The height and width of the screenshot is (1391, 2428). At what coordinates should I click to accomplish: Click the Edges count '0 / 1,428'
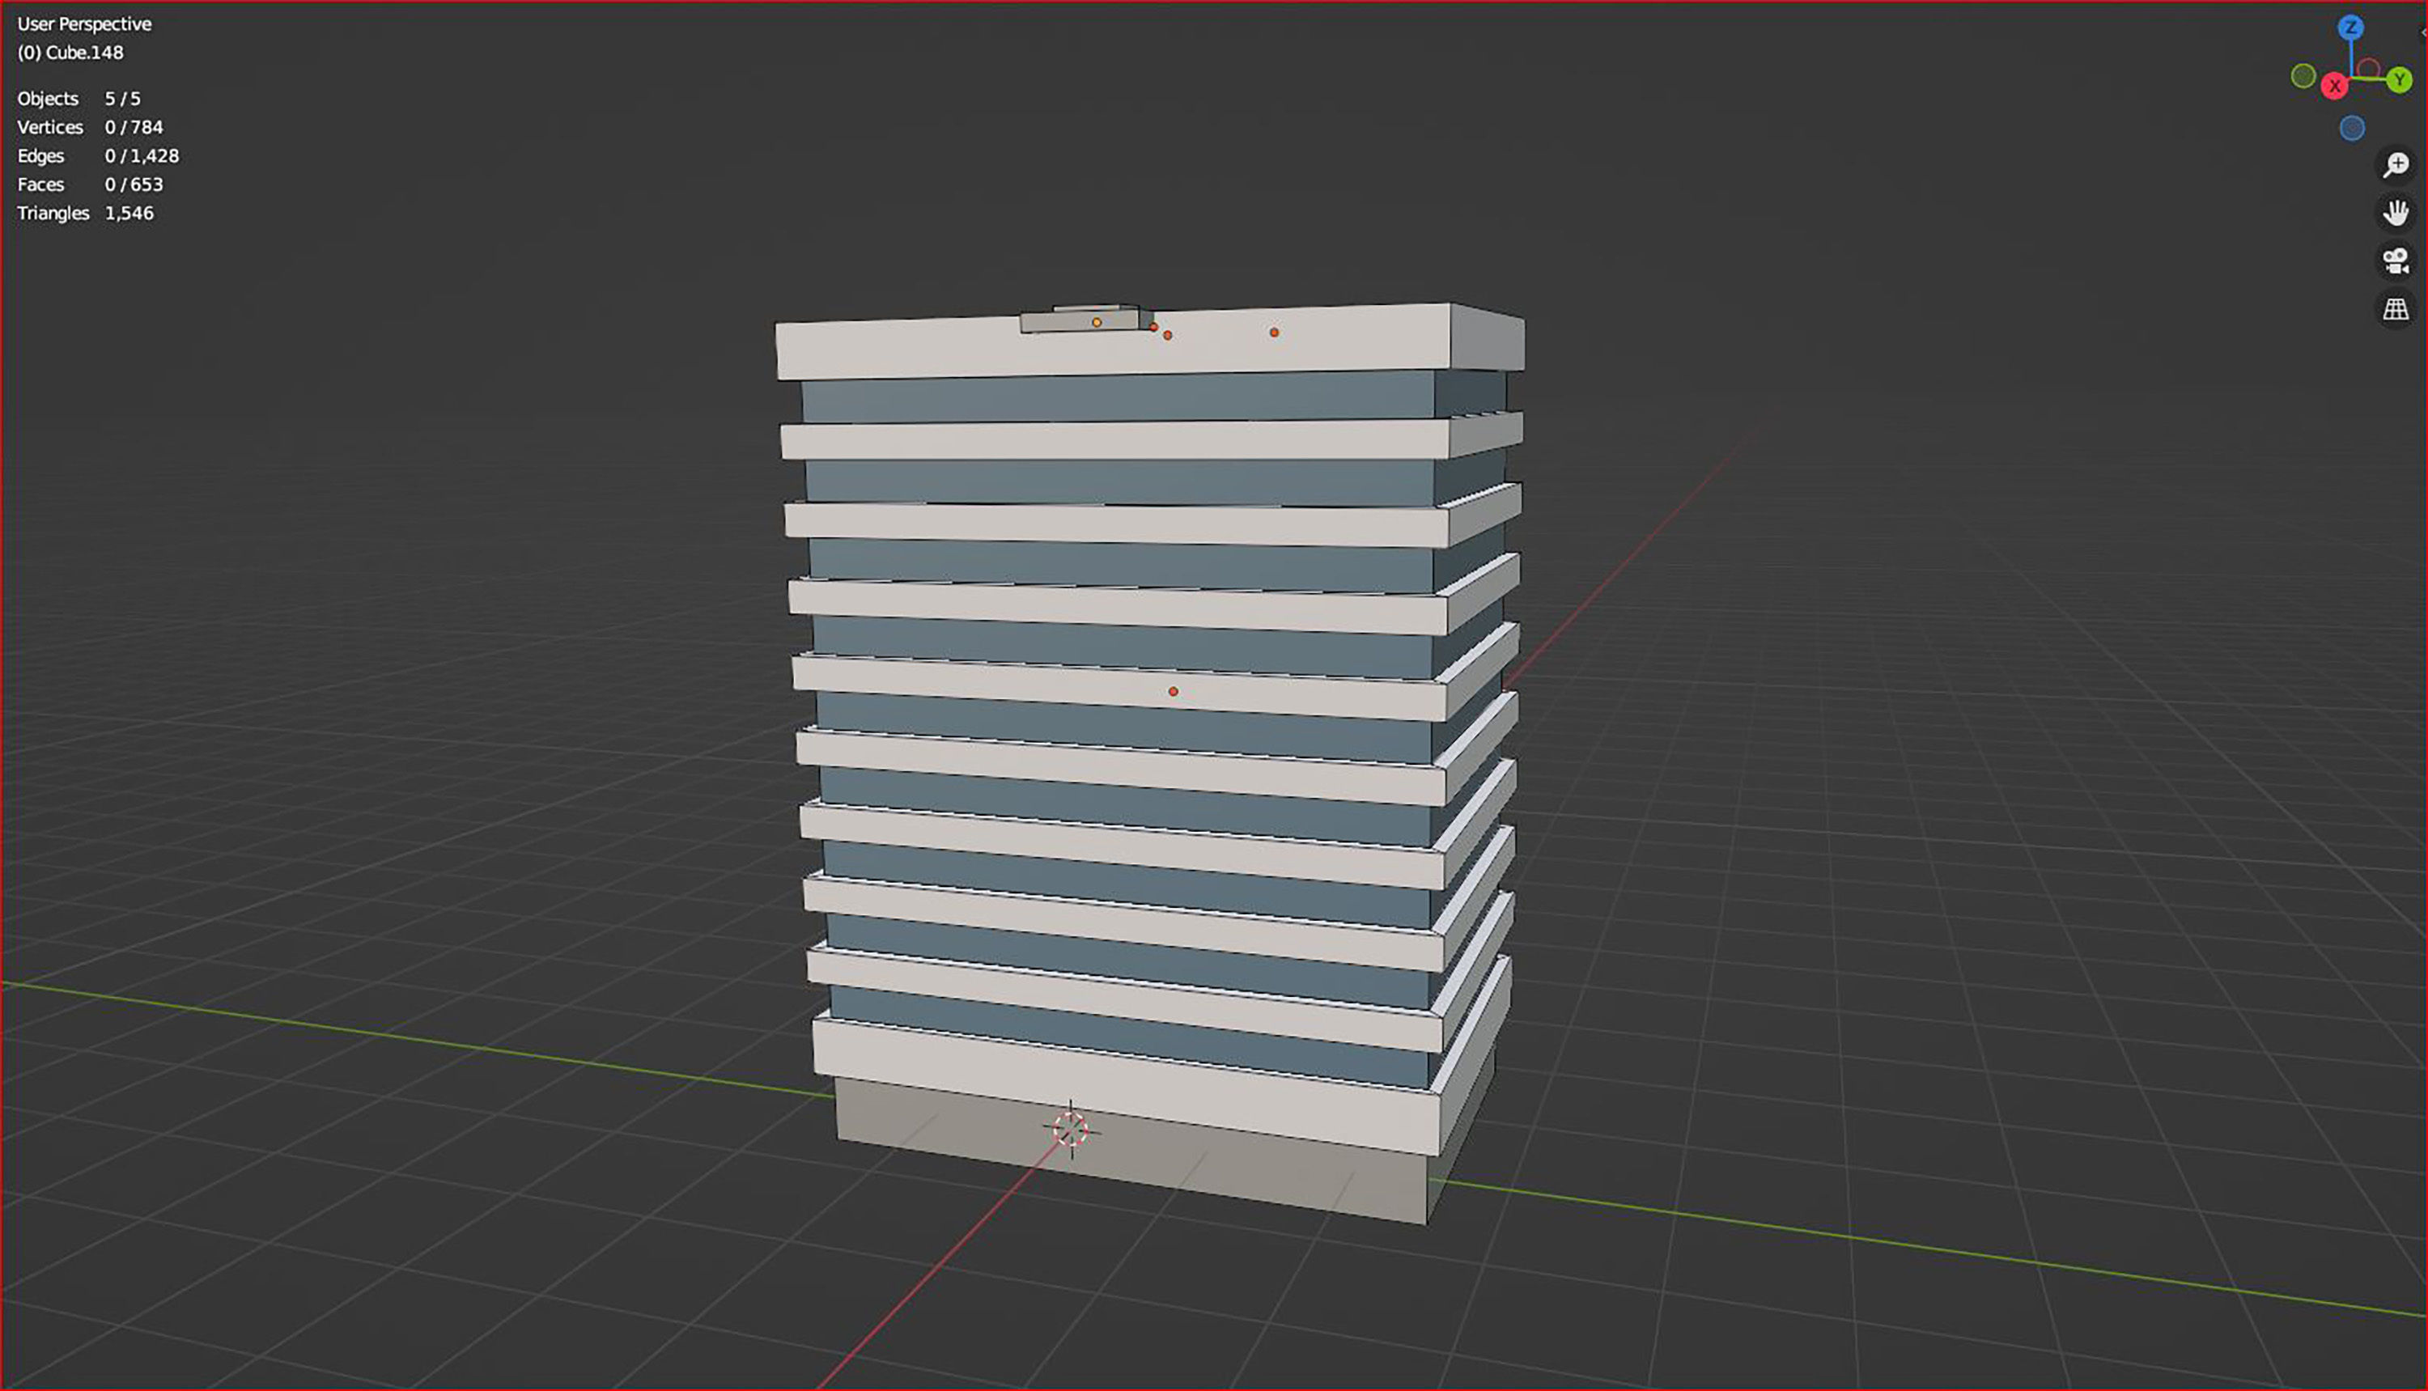click(142, 155)
